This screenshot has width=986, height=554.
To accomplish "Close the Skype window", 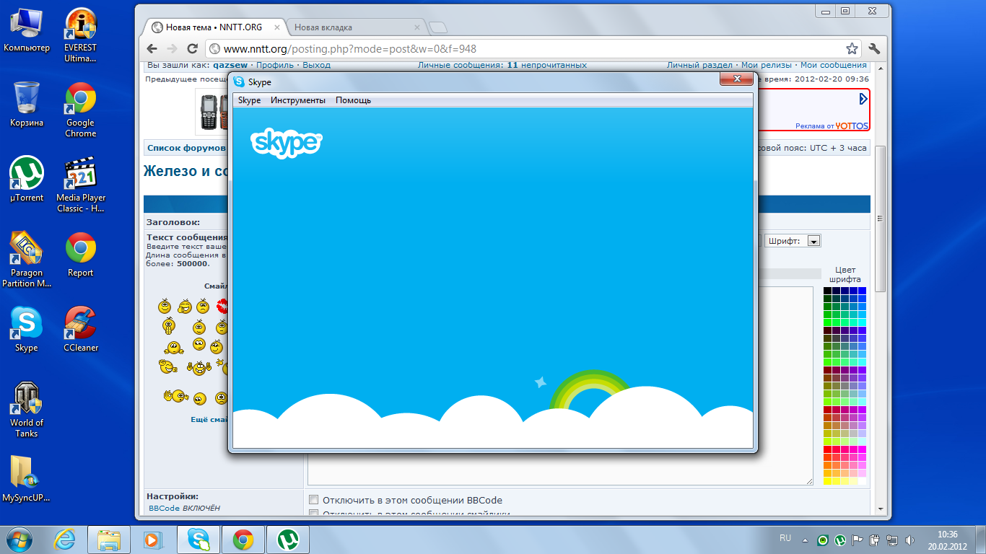I will coord(736,79).
